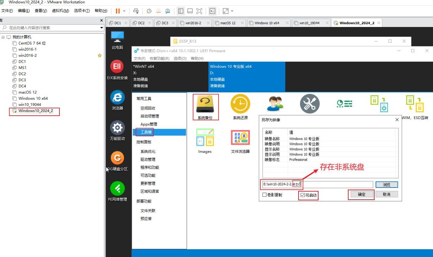Open dropdown arrow next to the pause button
The image size is (433, 257).
(124, 11)
